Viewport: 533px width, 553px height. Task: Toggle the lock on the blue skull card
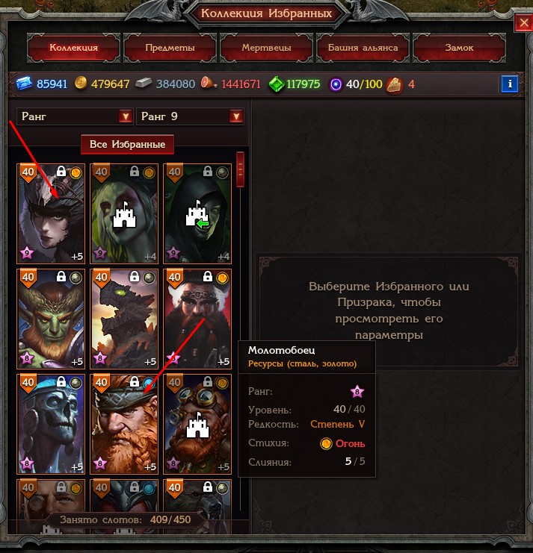pyautogui.click(x=61, y=381)
